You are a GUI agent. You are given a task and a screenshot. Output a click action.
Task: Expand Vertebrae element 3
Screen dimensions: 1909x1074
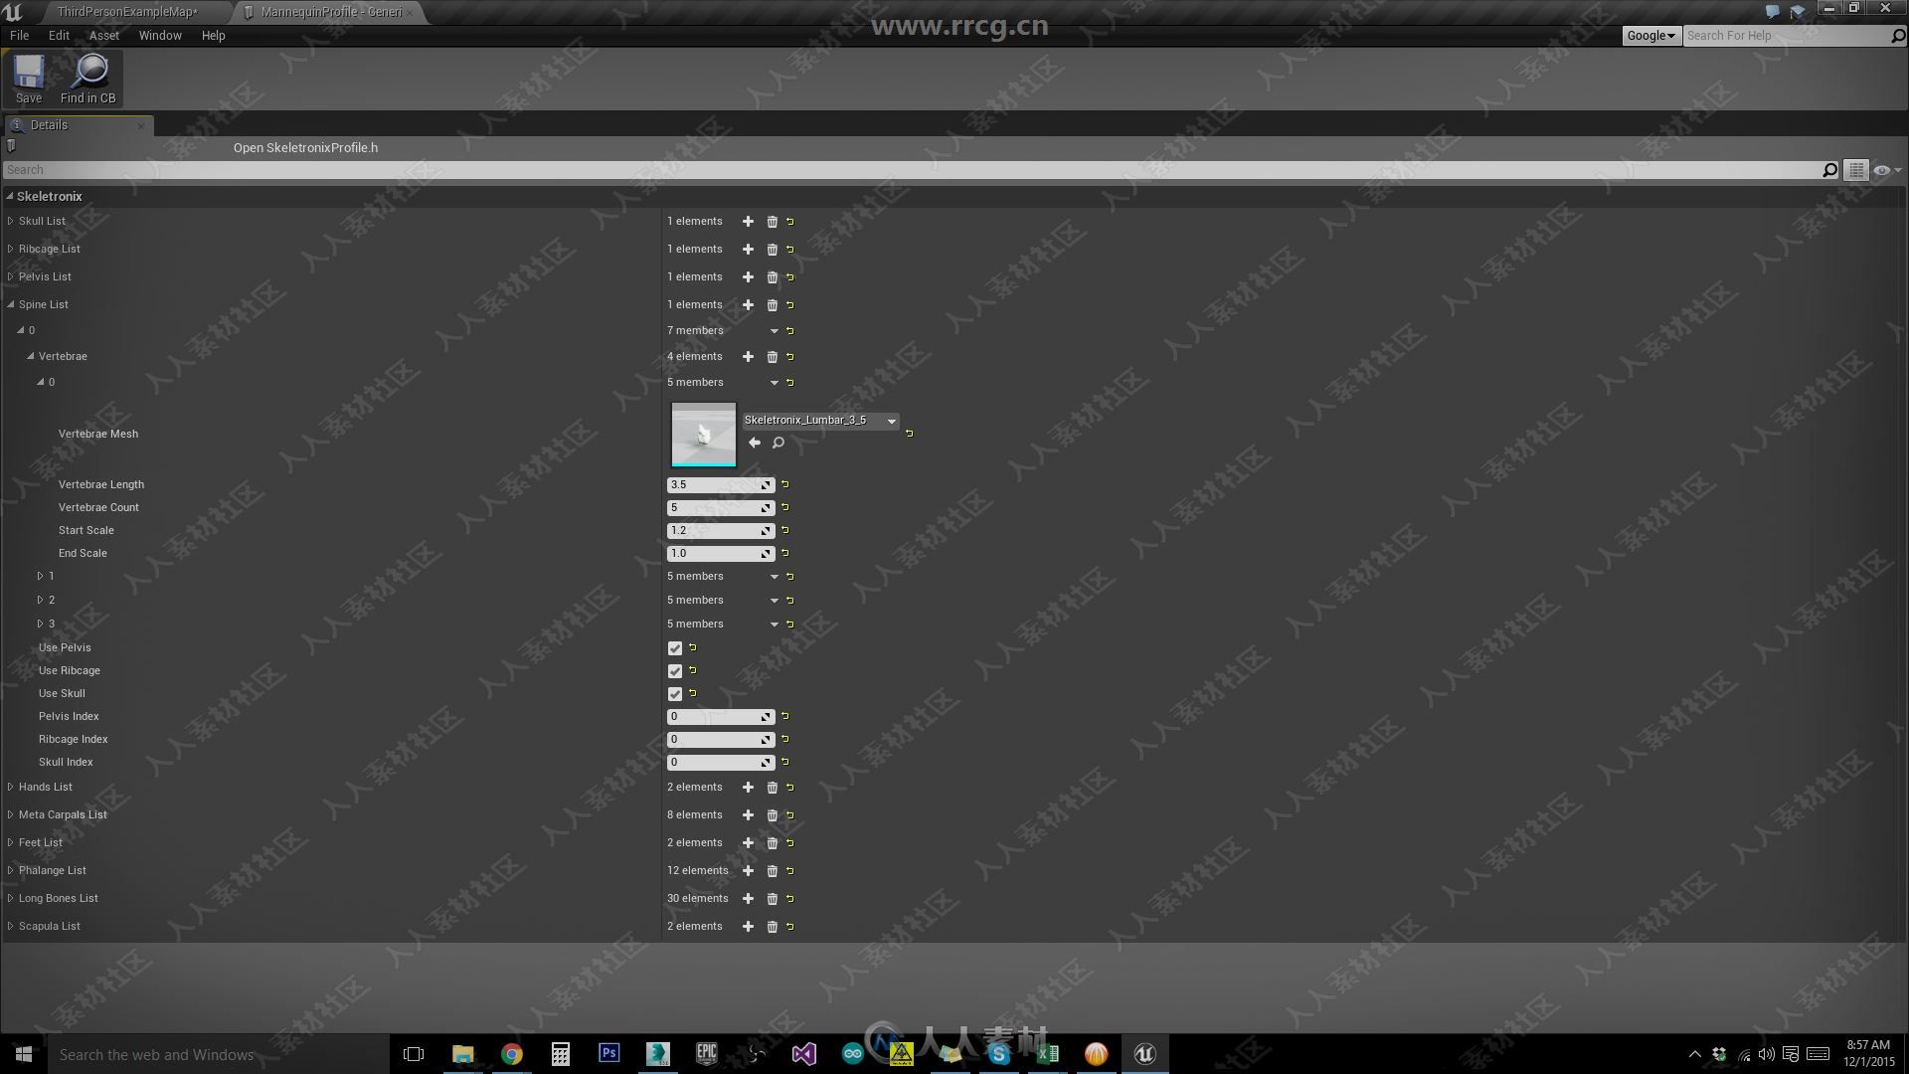tap(40, 624)
